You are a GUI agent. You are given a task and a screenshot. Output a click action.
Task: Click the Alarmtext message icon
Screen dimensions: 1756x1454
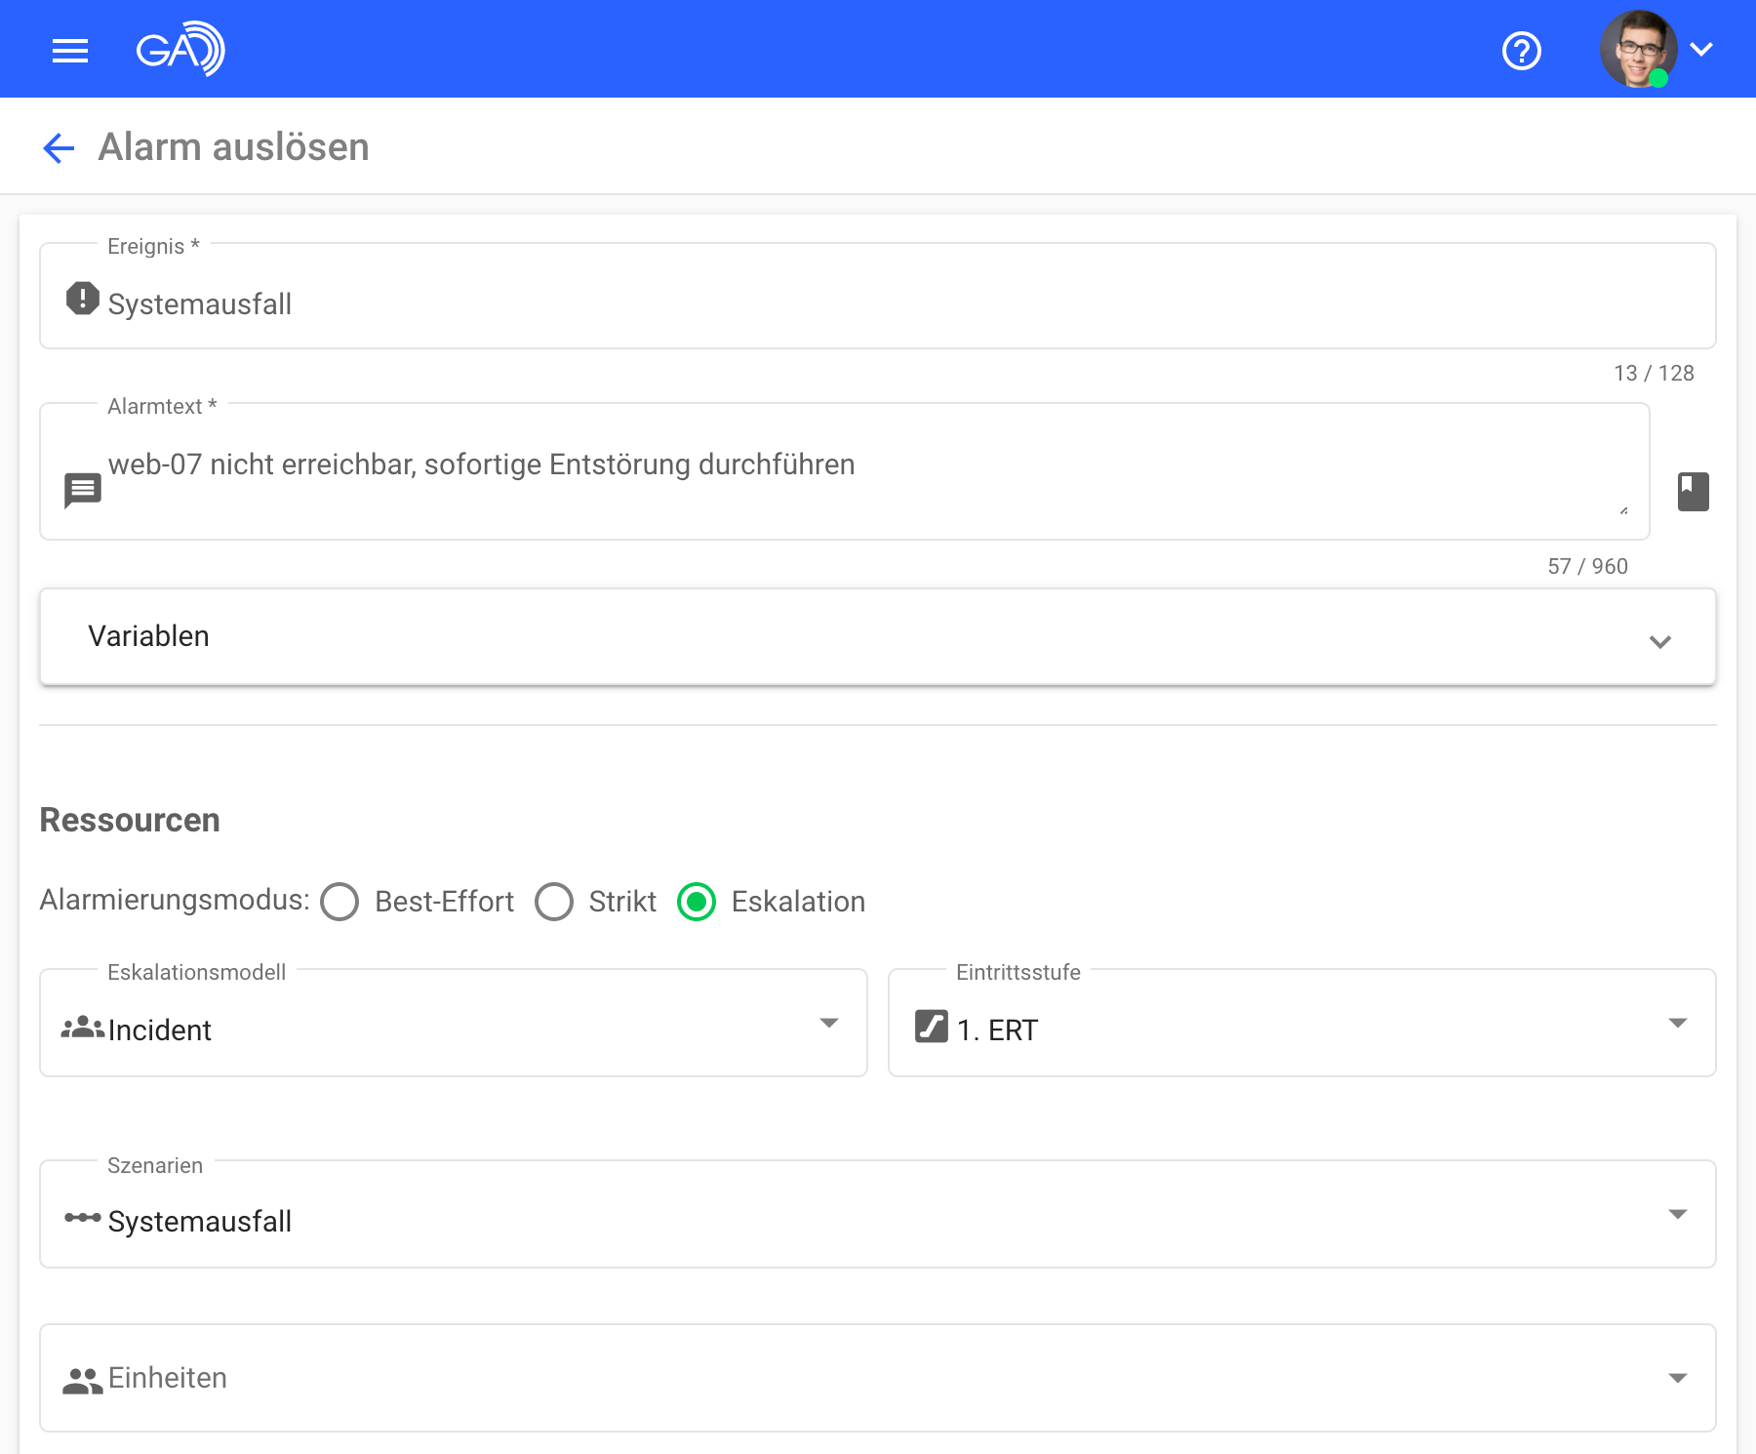pyautogui.click(x=83, y=490)
